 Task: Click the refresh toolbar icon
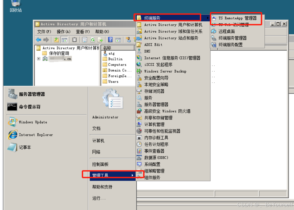pos(93,40)
